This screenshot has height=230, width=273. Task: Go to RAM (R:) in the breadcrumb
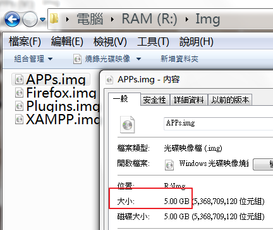coord(149,19)
